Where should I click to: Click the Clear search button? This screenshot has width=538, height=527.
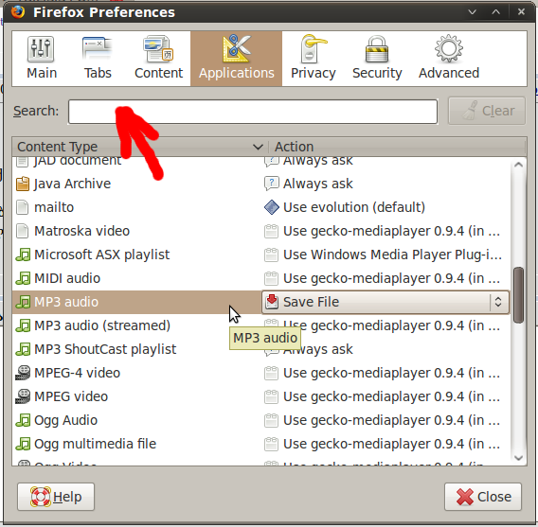click(x=487, y=111)
